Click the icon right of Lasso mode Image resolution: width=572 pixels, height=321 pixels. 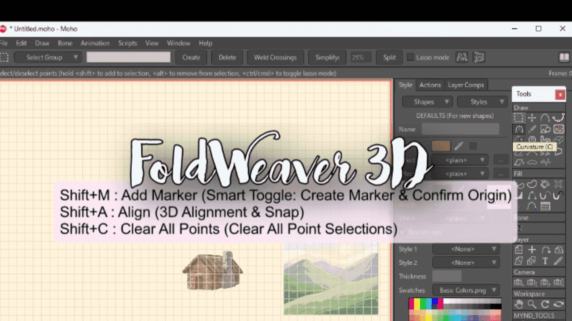click(462, 58)
